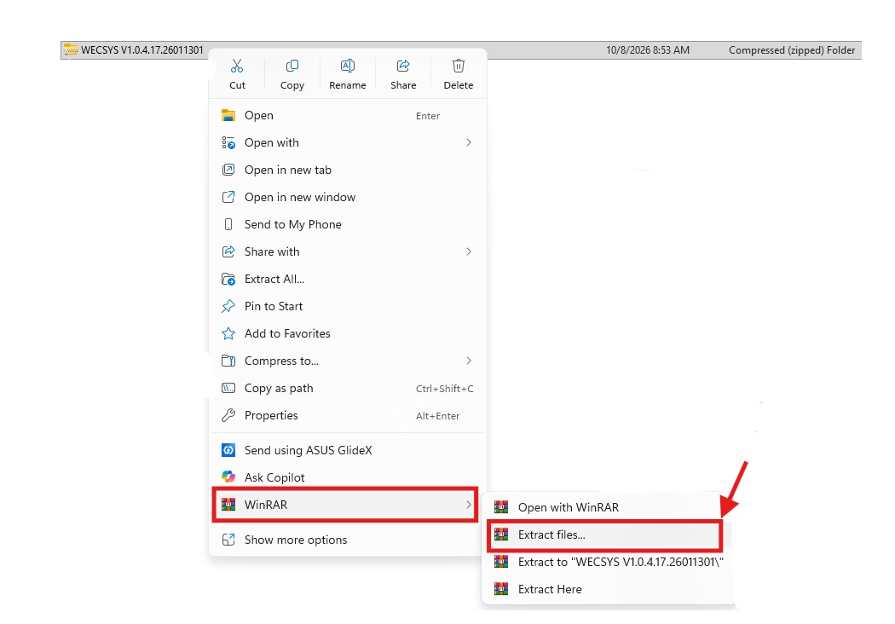Expand the WinRAR submenu arrow
The width and height of the screenshot is (895, 624).
click(x=469, y=504)
